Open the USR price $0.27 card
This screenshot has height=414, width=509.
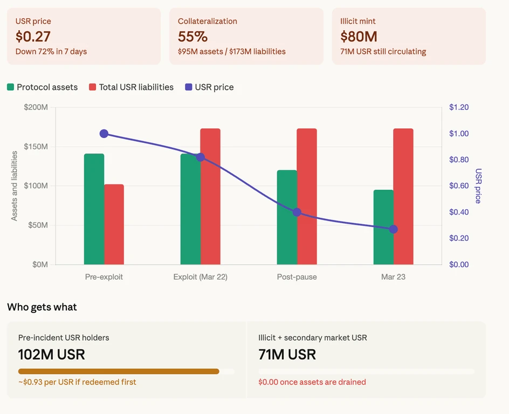coord(84,36)
